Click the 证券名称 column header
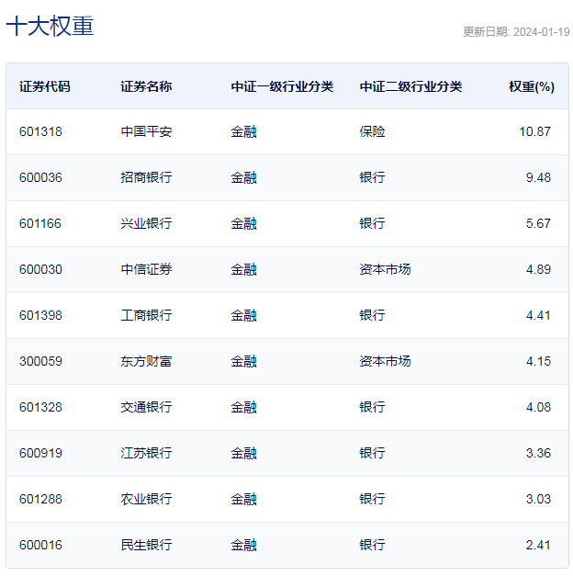 (x=146, y=86)
